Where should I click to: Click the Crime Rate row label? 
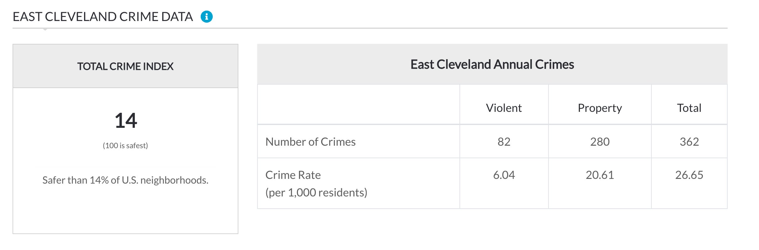click(293, 175)
